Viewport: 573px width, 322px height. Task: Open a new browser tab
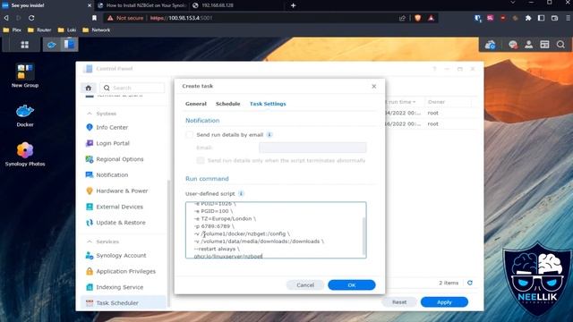point(293,5)
